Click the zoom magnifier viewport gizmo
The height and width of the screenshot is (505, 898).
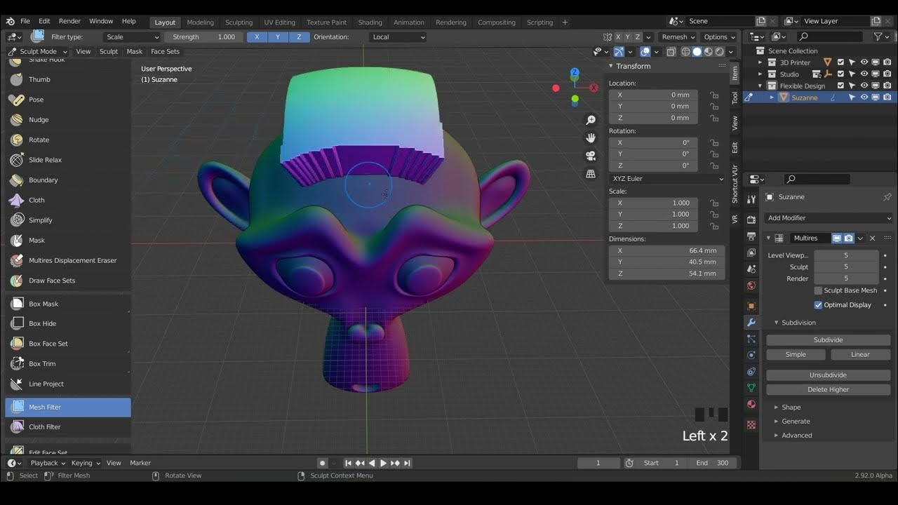pyautogui.click(x=591, y=120)
